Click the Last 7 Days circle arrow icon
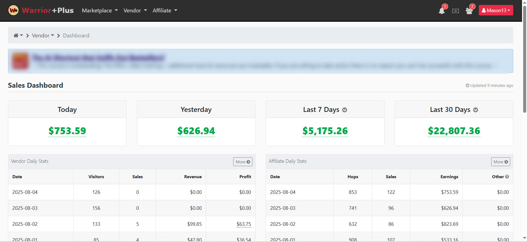This screenshot has height=242, width=527. click(345, 110)
